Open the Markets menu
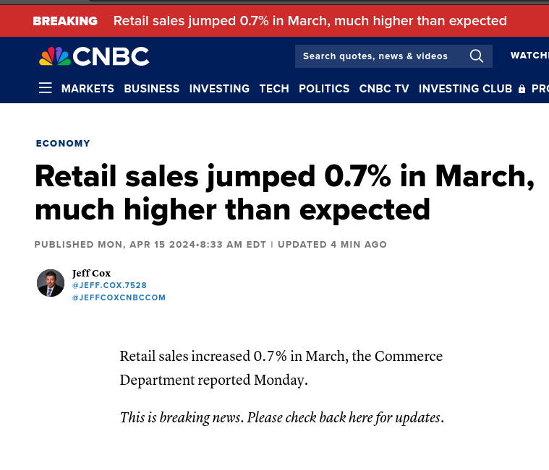Screen dimensions: 549x470 pyautogui.click(x=88, y=88)
